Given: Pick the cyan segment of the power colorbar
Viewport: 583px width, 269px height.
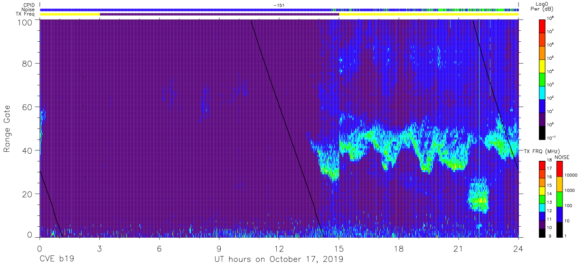Looking at the screenshot, I should coord(543,92).
